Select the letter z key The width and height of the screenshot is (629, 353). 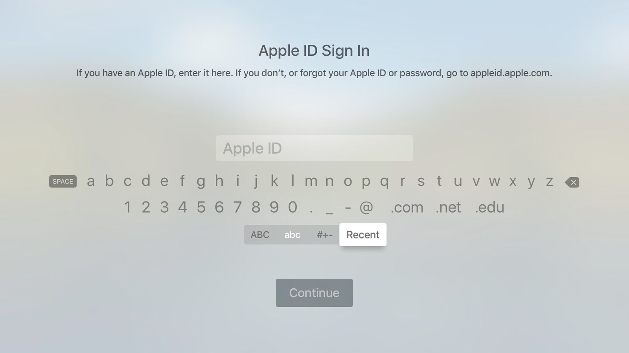[549, 181]
